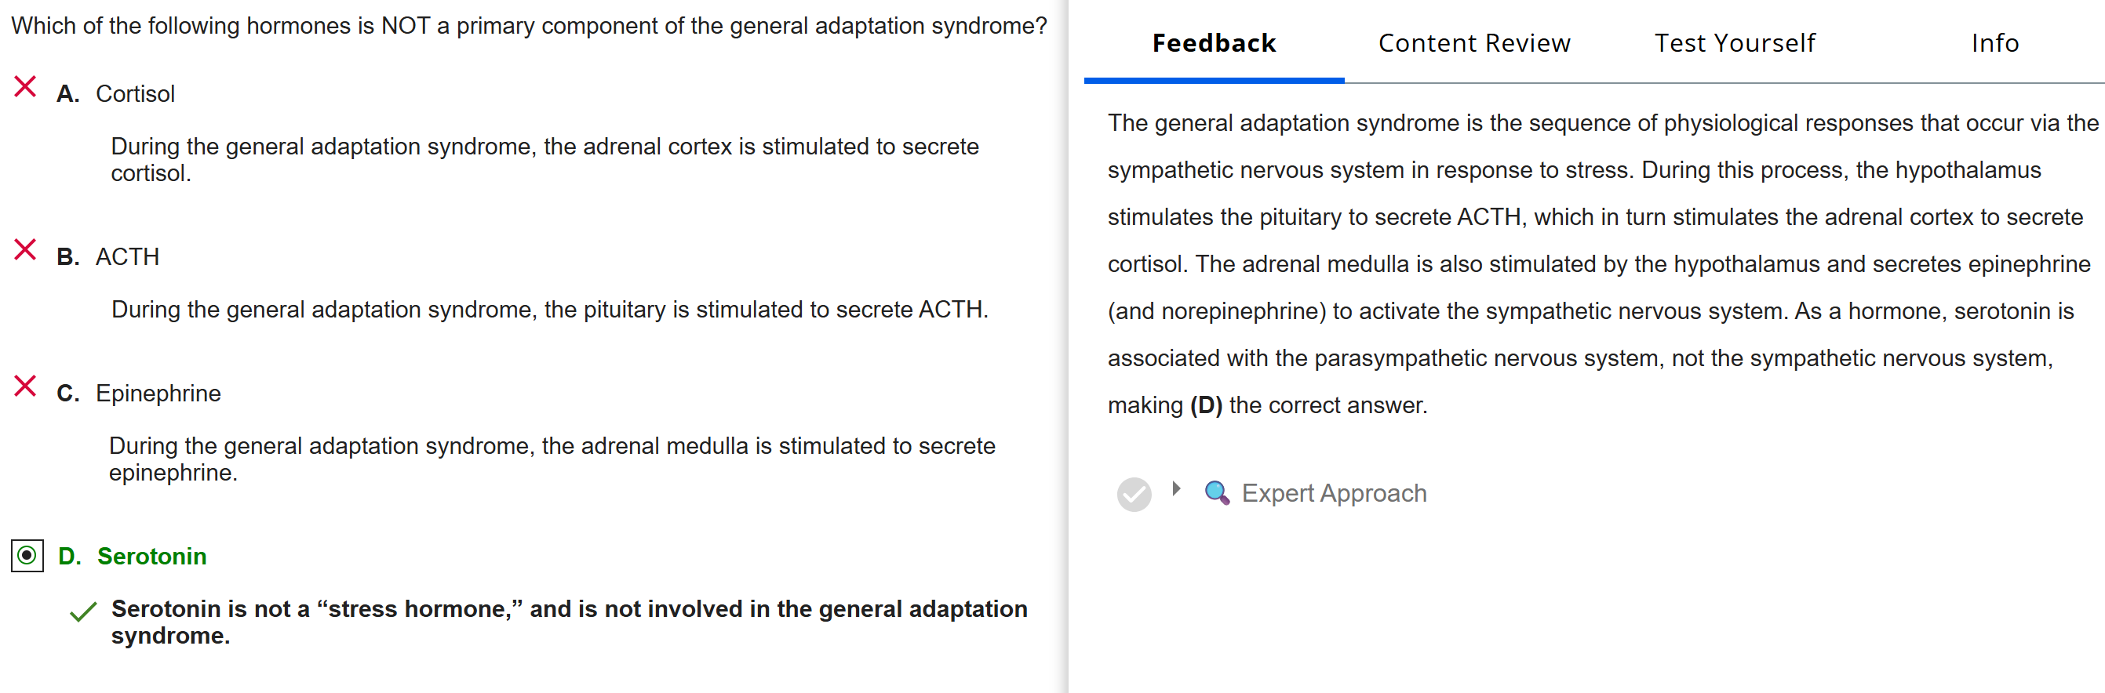Open the Test Yourself tab
2105x693 pixels.
(x=1734, y=43)
